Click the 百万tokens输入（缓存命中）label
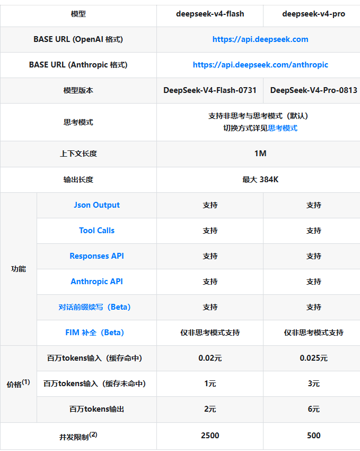 click(x=95, y=359)
